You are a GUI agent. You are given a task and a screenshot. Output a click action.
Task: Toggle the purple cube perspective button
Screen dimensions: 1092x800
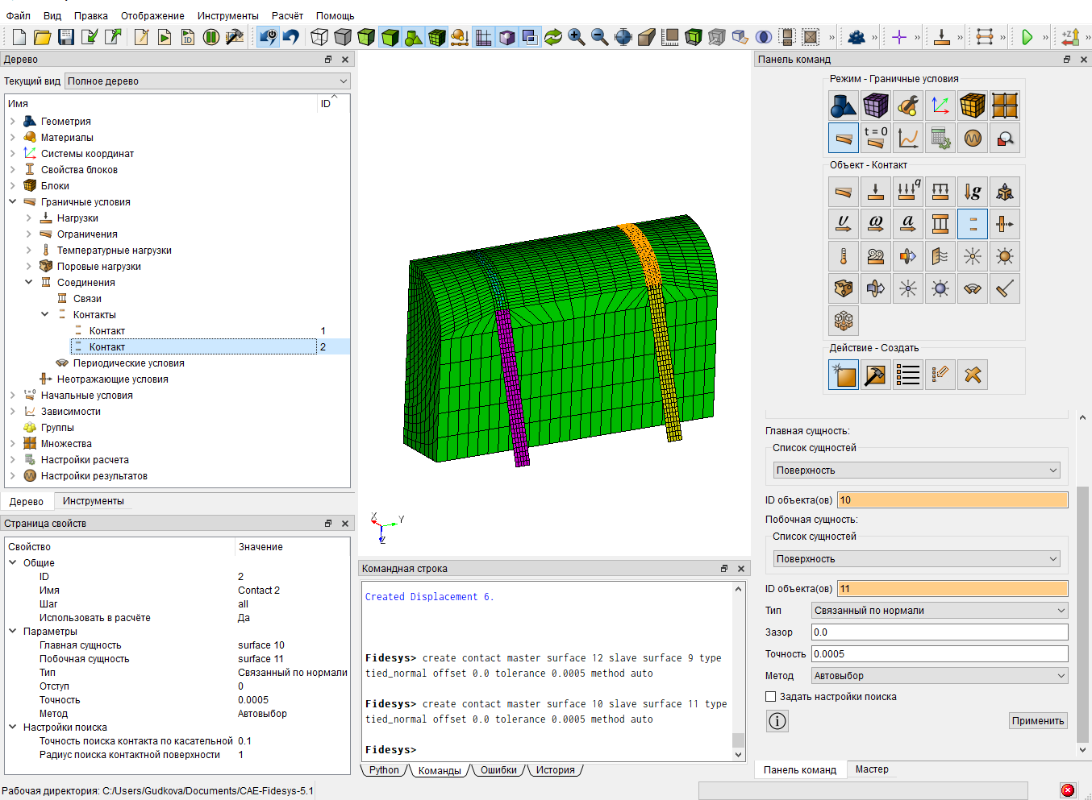(x=507, y=37)
